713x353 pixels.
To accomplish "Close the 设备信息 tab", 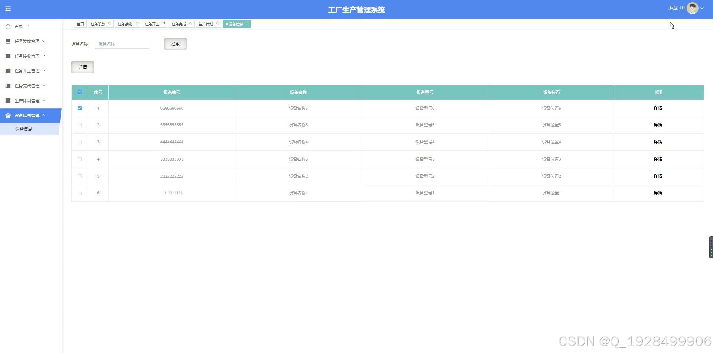I will 248,23.
